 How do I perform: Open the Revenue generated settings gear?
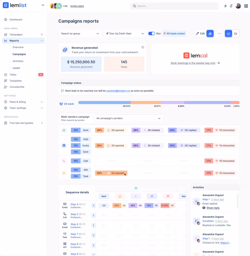(x=143, y=47)
